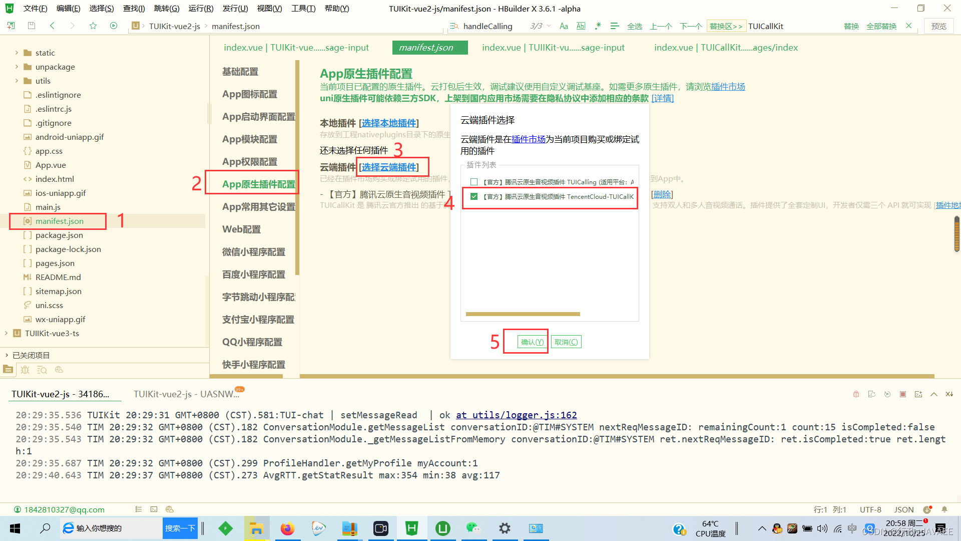961x541 pixels.
Task: Click the terminal icon in status bar
Action: tap(154, 509)
